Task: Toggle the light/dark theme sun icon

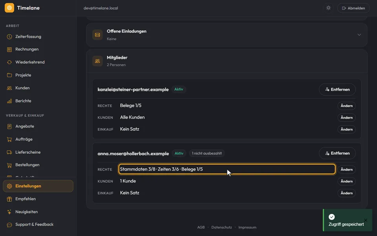Action: 328,8
